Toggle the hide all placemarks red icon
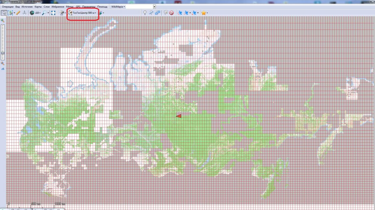 (171, 13)
